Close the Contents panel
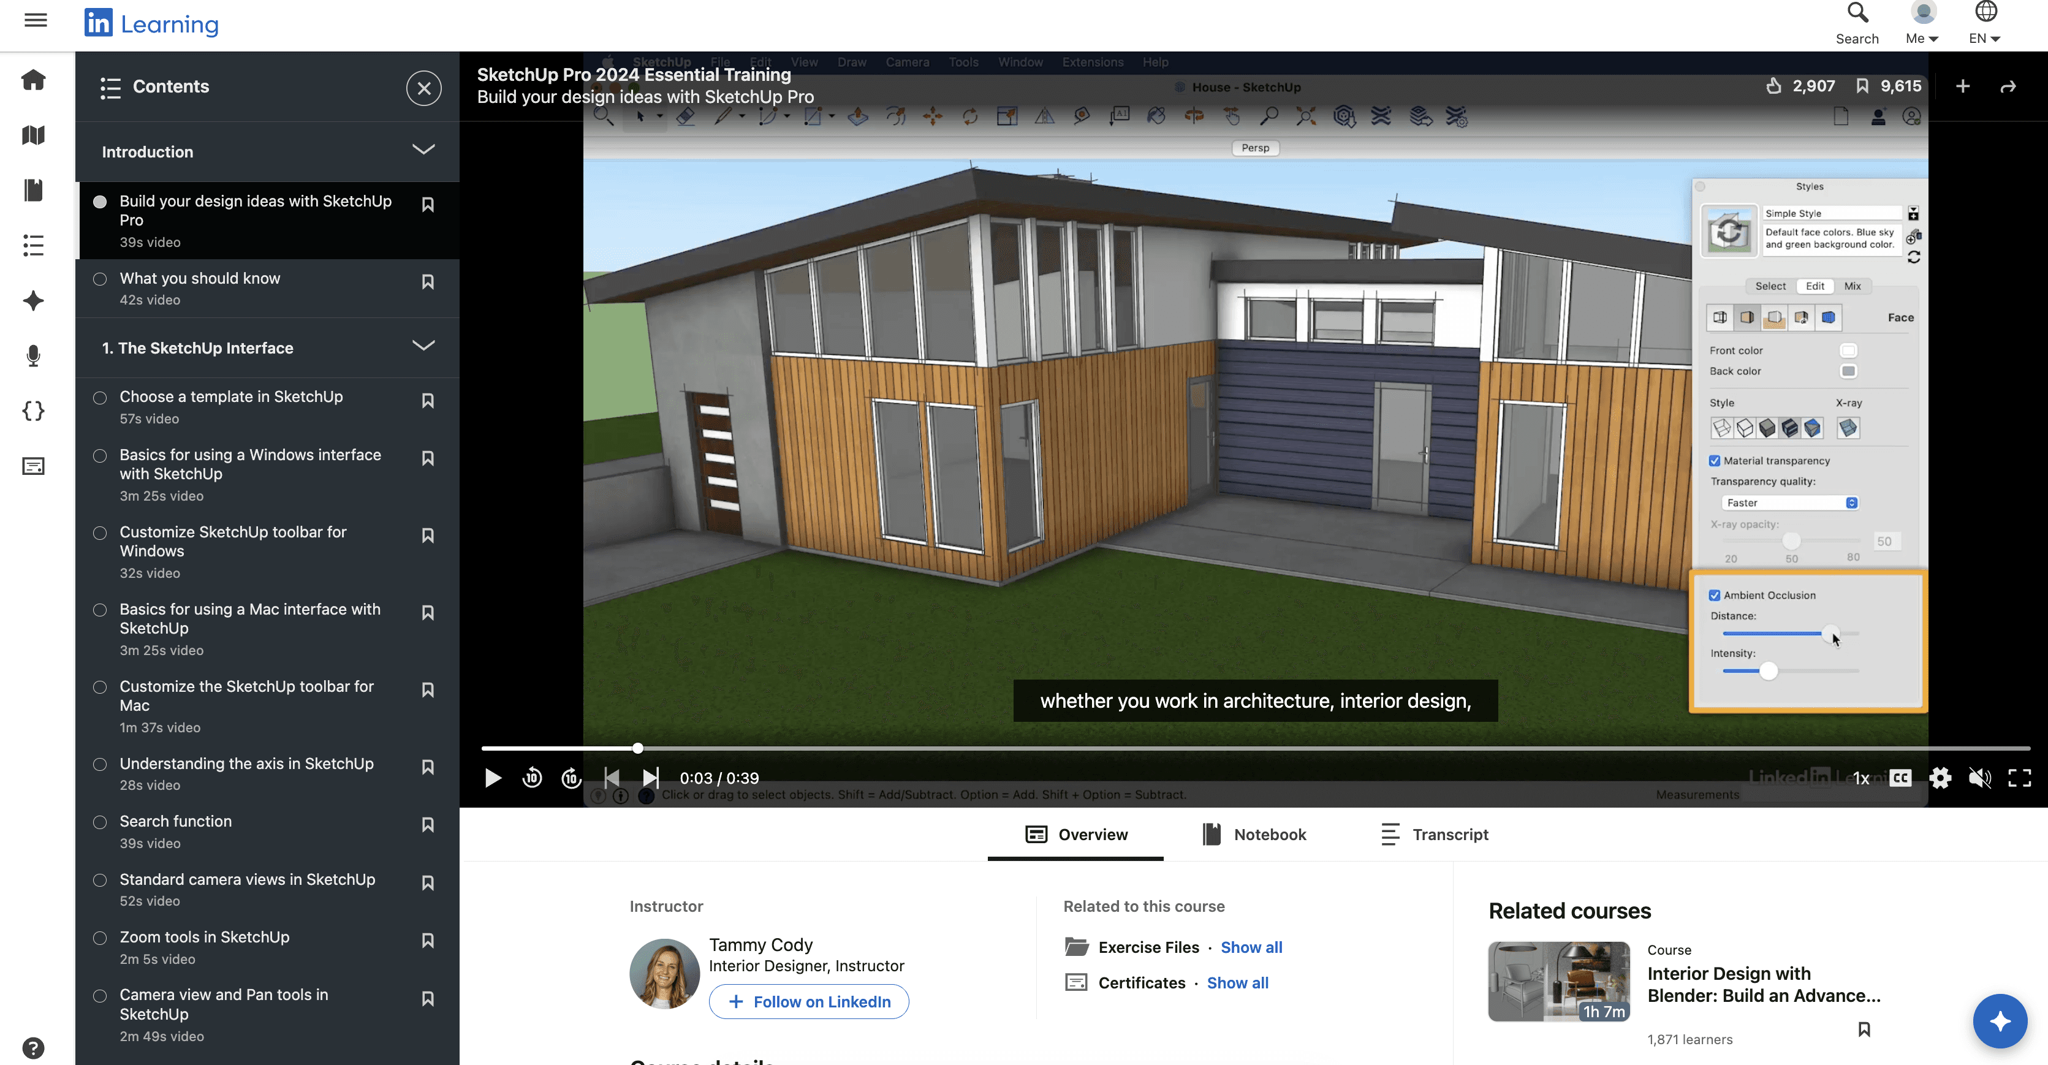This screenshot has width=2048, height=1065. pos(423,88)
